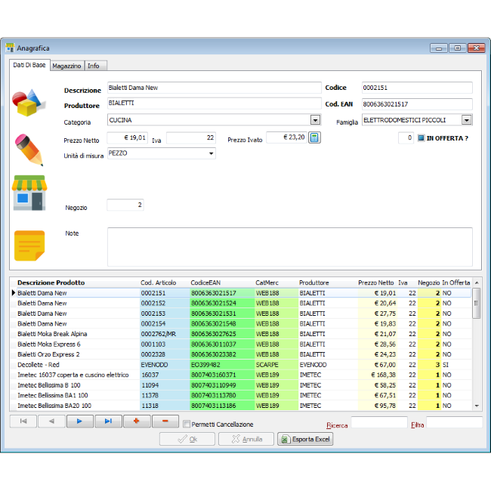491x491 pixels.
Task: Click the Cod. EAN input field
Action: 417,104
